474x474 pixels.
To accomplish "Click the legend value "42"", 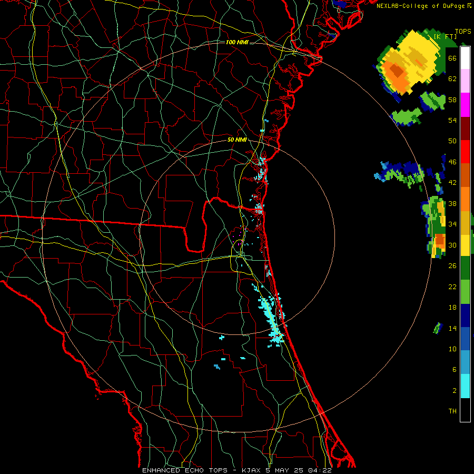I will point(452,183).
